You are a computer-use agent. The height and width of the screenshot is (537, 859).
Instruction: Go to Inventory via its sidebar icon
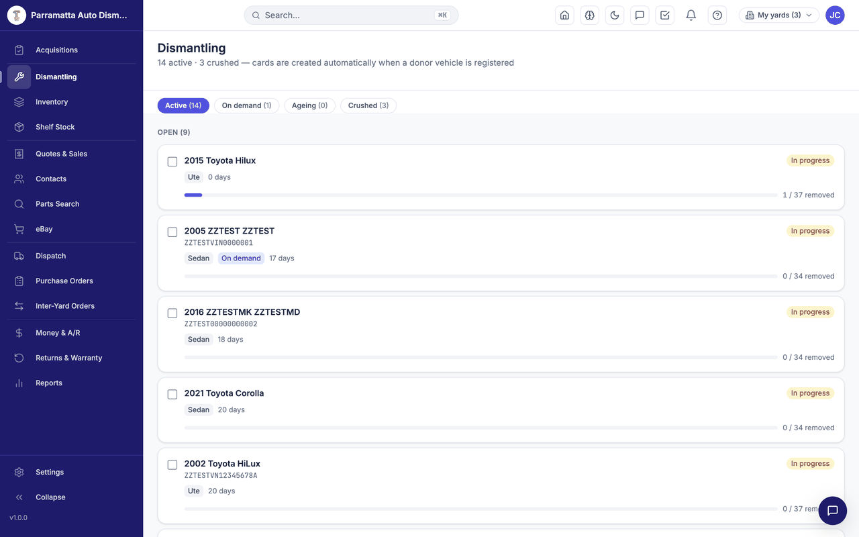click(19, 102)
